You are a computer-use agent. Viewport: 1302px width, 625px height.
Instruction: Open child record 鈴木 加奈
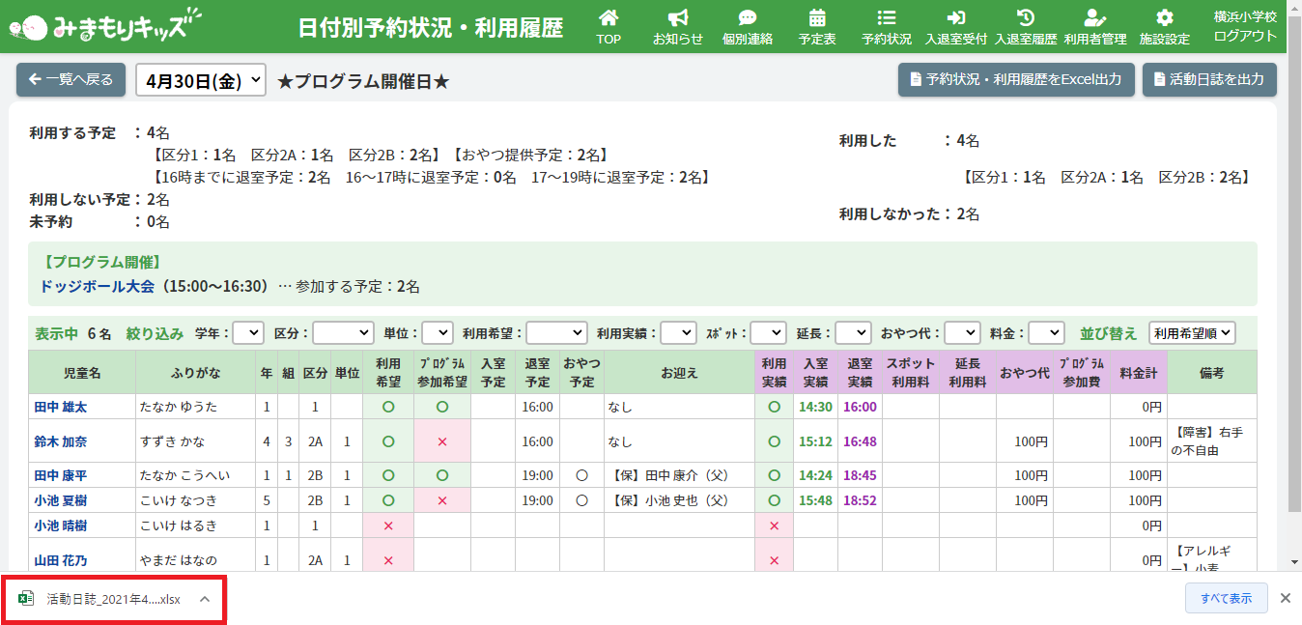tap(61, 441)
